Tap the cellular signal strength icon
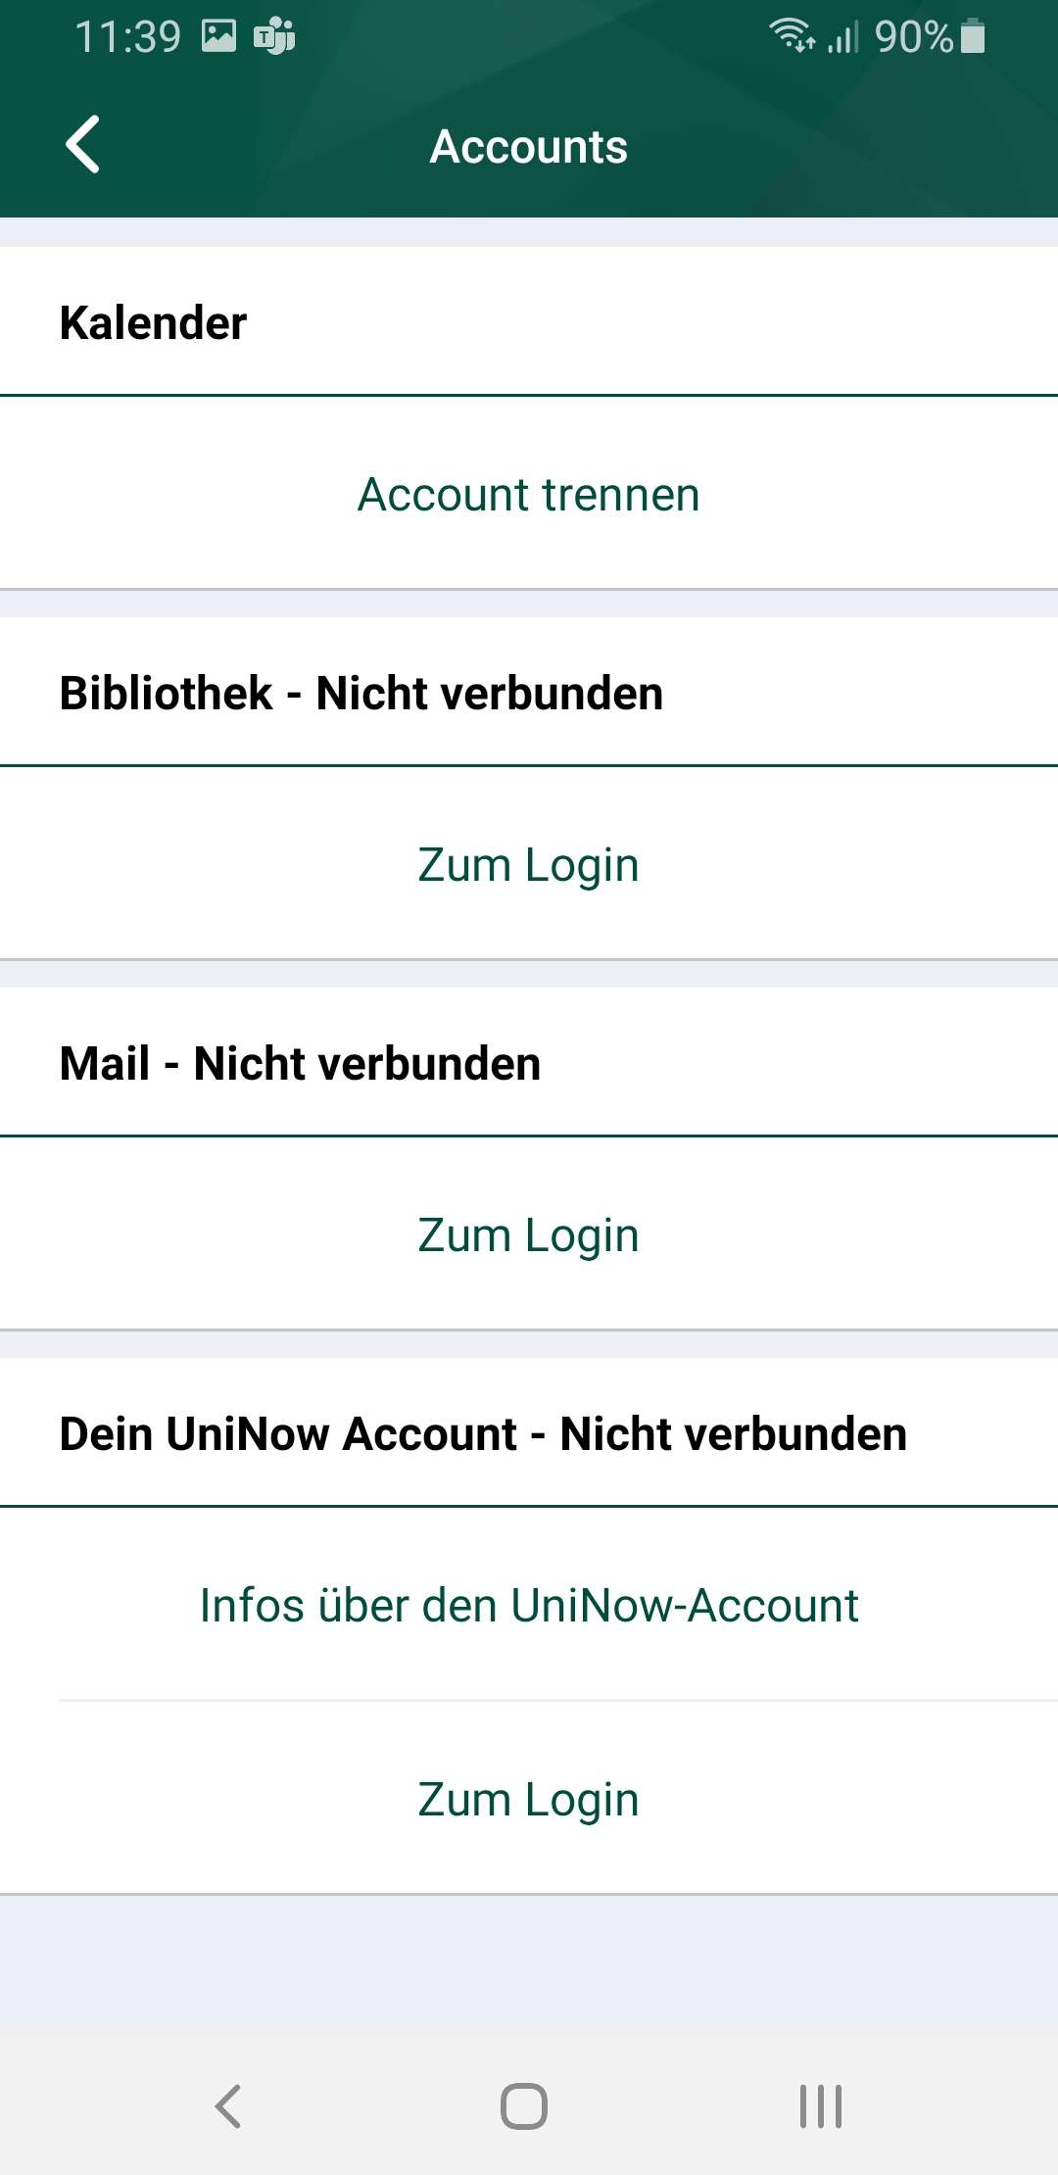Image resolution: width=1058 pixels, height=2175 pixels. click(x=843, y=37)
